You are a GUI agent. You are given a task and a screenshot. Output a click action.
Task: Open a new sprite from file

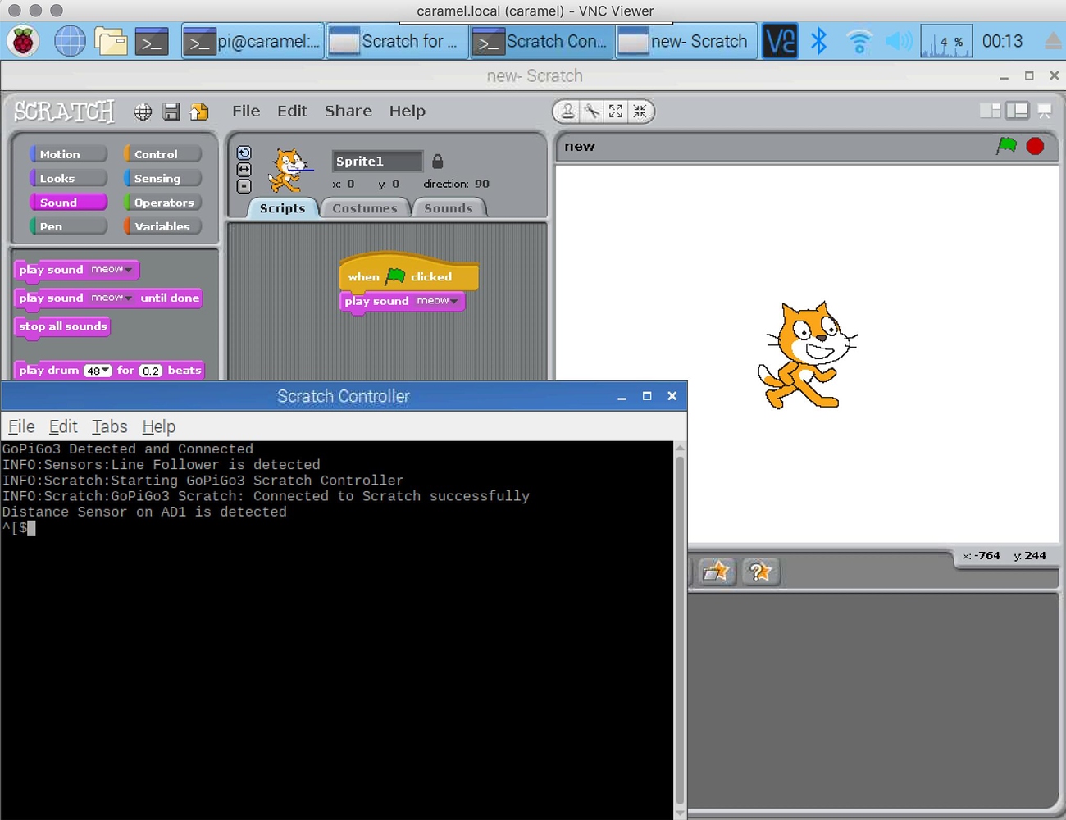click(x=717, y=572)
